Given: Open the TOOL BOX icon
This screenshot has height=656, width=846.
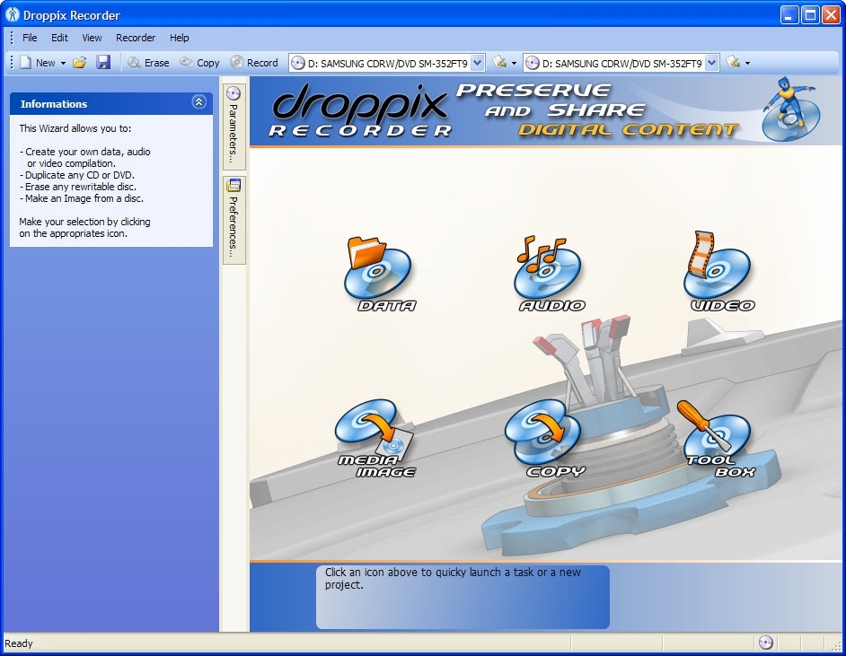Looking at the screenshot, I should 717,439.
